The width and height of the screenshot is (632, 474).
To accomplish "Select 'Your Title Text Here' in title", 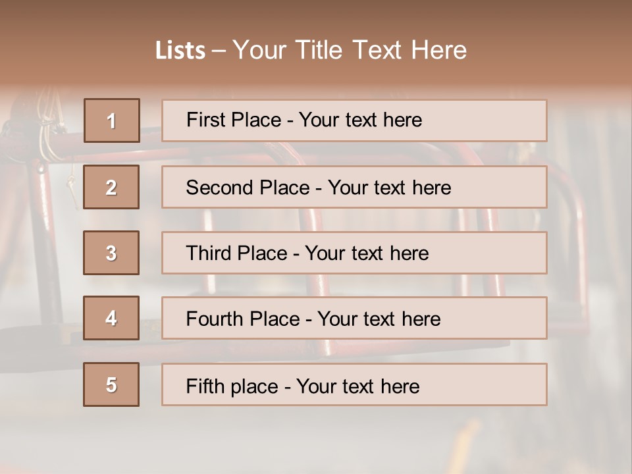I will 350,51.
